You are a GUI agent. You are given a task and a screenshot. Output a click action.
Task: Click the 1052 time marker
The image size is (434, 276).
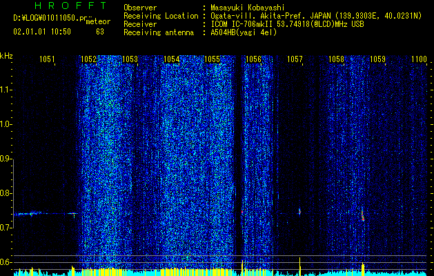pyautogui.click(x=88, y=59)
